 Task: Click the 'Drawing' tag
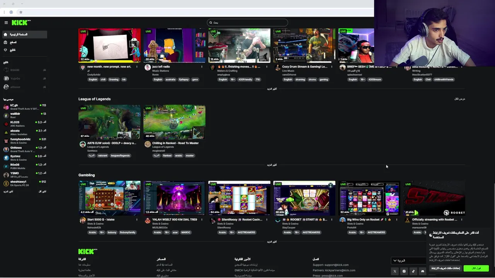(113, 80)
